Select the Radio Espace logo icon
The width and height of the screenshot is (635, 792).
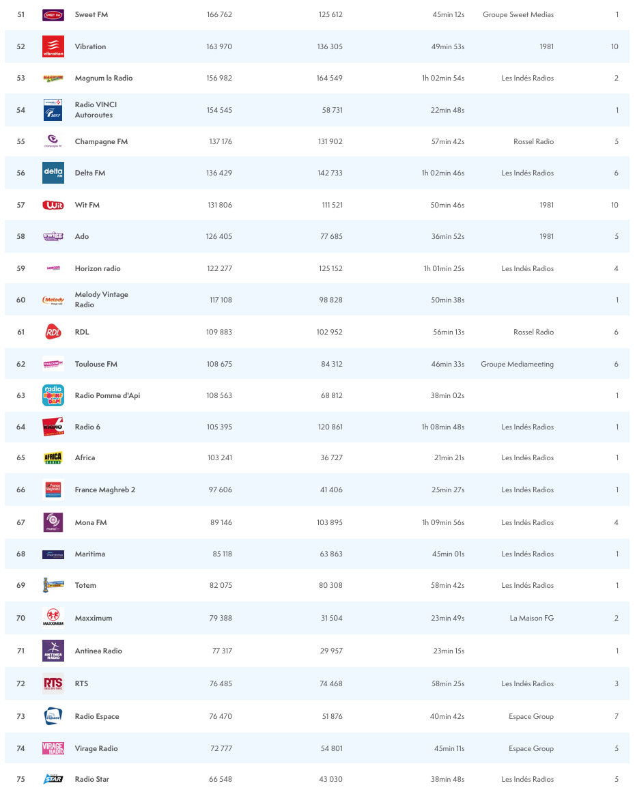[x=53, y=716]
